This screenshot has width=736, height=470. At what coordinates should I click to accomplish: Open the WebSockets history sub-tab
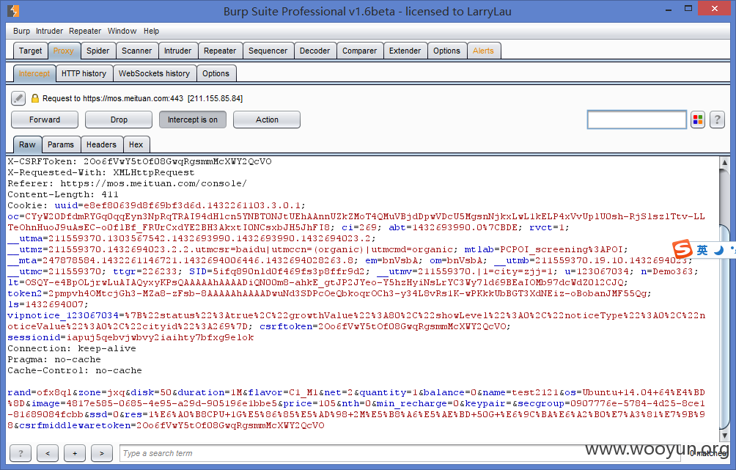coord(155,73)
